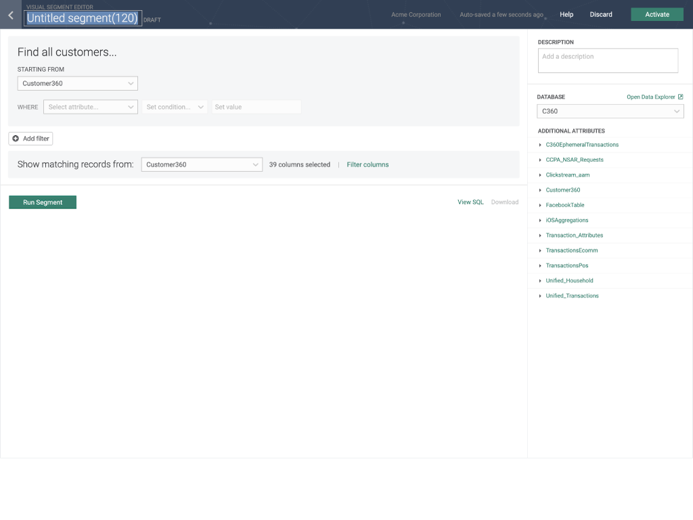Click the View SQL link
This screenshot has height=520, width=693.
tap(470, 202)
